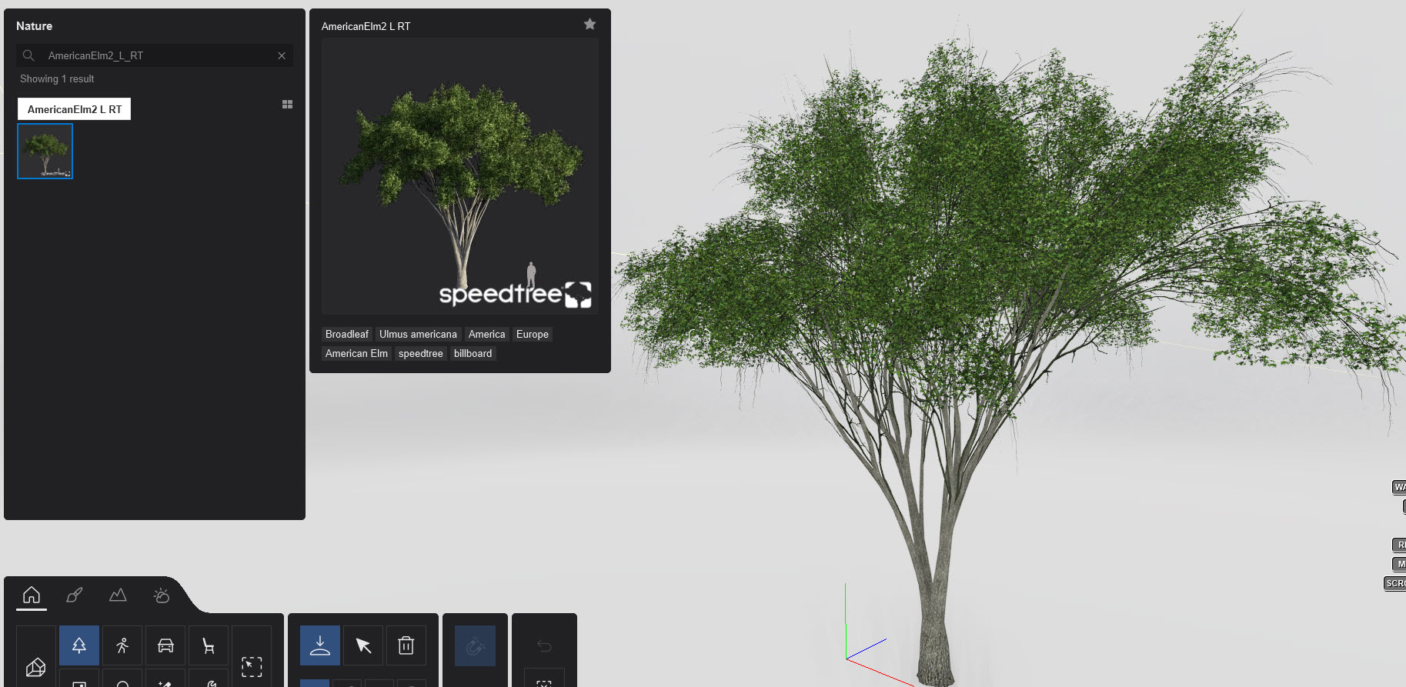Clear the search field with X

coord(282,55)
